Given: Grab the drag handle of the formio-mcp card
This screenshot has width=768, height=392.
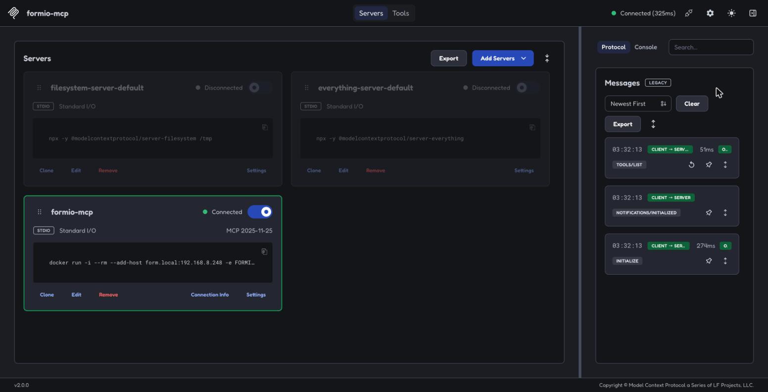Looking at the screenshot, I should click(x=39, y=212).
